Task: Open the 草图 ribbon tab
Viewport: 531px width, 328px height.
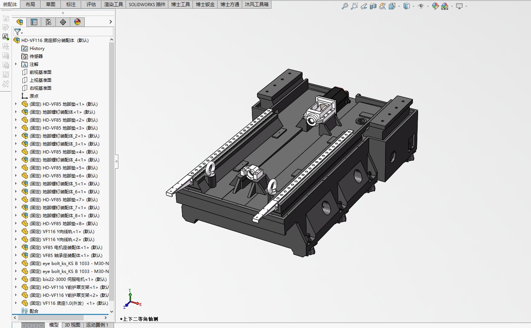Action: [x=51, y=4]
